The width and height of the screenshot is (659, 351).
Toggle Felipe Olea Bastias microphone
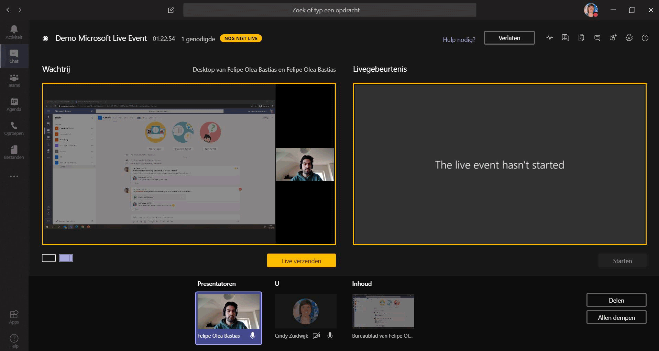(x=253, y=336)
